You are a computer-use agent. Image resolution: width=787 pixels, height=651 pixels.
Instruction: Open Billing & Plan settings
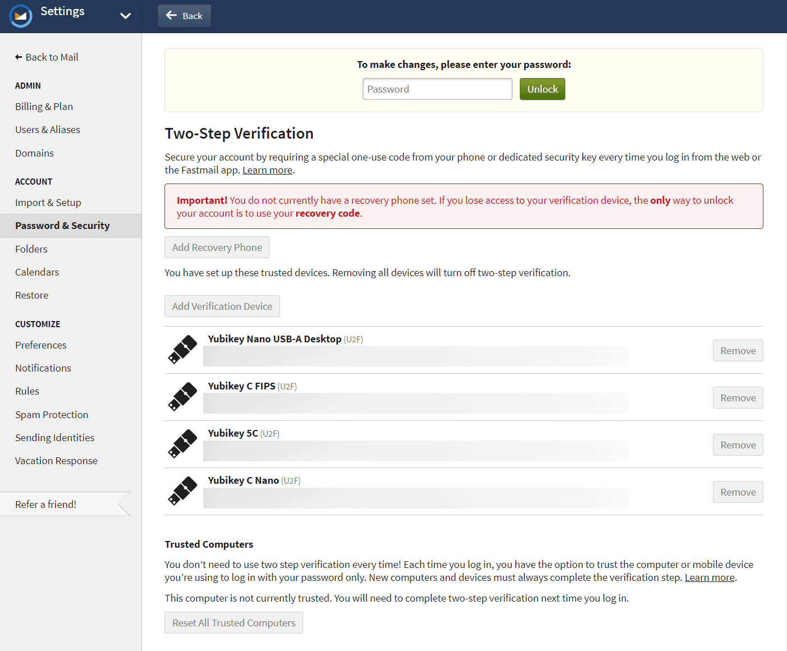point(44,107)
